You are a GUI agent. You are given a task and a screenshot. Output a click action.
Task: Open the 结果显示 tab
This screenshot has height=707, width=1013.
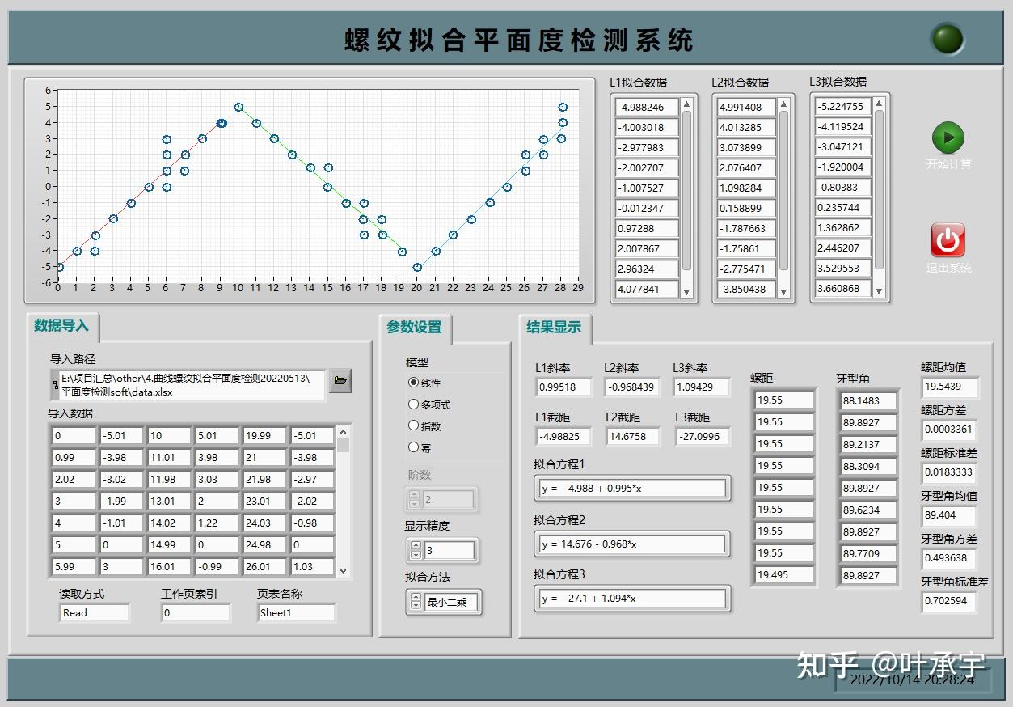554,328
